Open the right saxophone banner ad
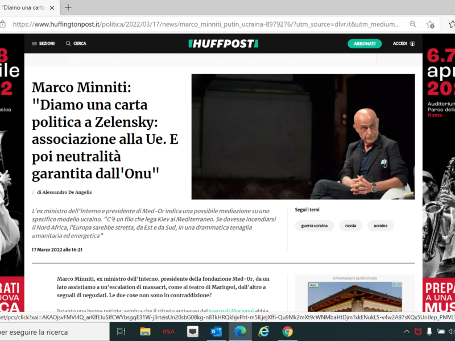Viewport: 455px width, 341px height. 439,173
